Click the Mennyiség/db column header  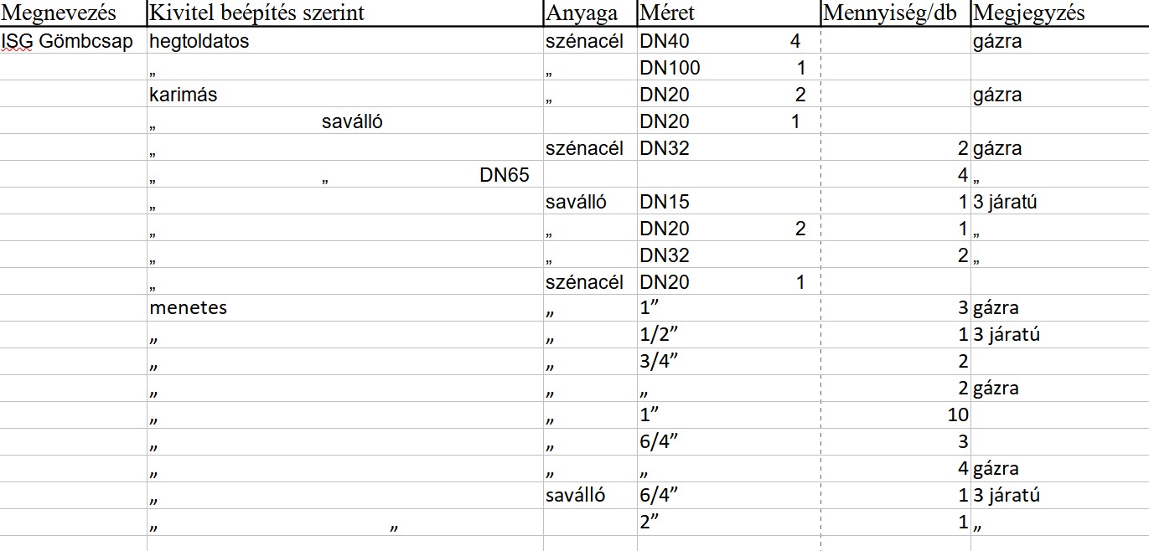click(x=890, y=13)
